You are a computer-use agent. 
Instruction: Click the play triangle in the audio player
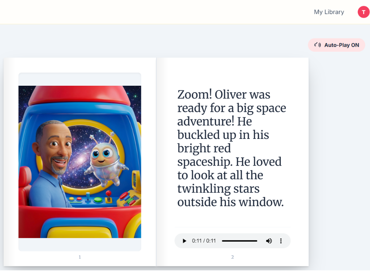[x=184, y=241]
